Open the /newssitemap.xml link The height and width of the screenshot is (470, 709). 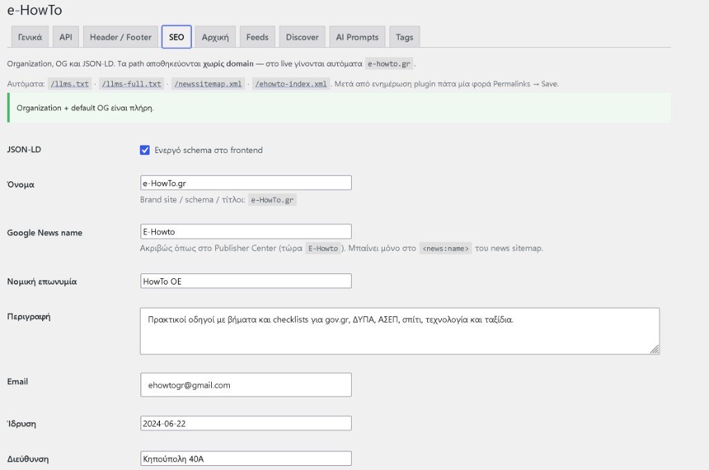(208, 84)
